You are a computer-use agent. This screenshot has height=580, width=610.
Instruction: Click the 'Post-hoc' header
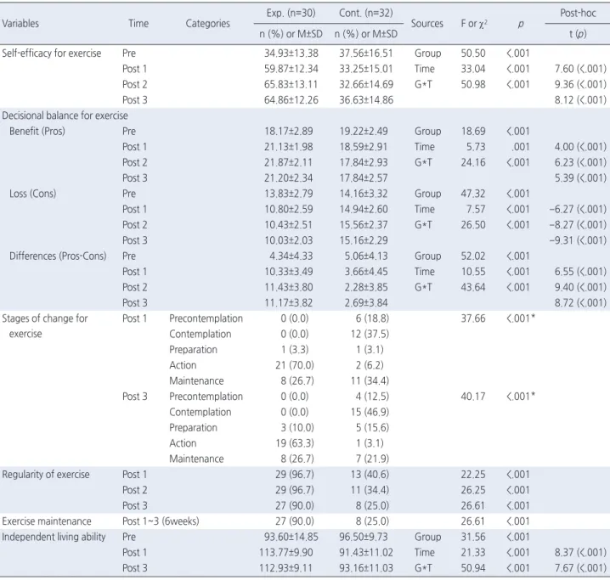(578, 14)
